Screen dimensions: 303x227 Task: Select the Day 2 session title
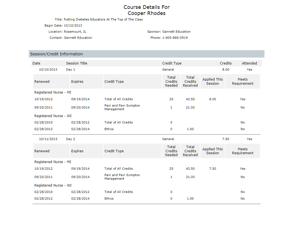70,139
